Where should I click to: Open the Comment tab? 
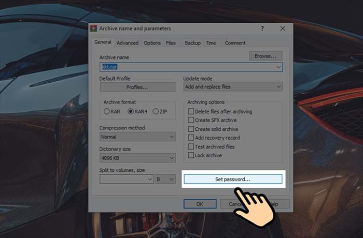point(235,43)
